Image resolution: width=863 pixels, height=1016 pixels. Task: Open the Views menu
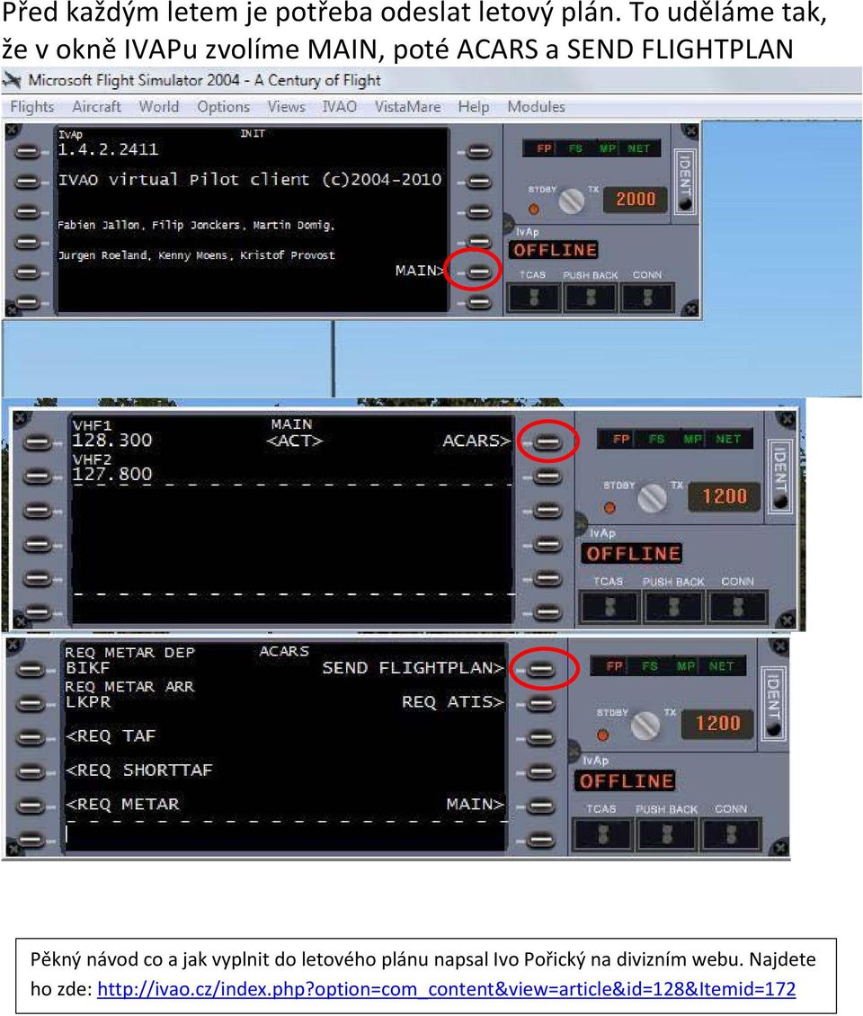click(286, 107)
